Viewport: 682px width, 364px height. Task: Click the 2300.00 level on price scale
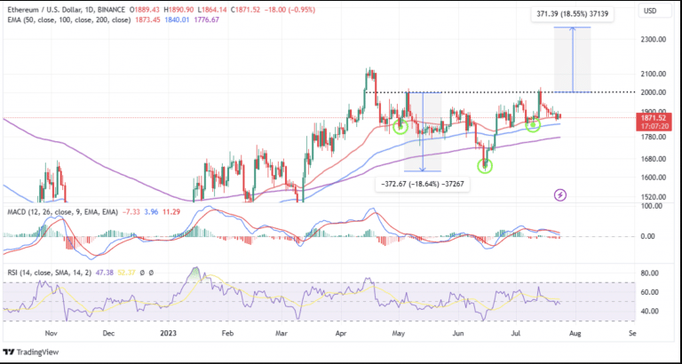654,40
